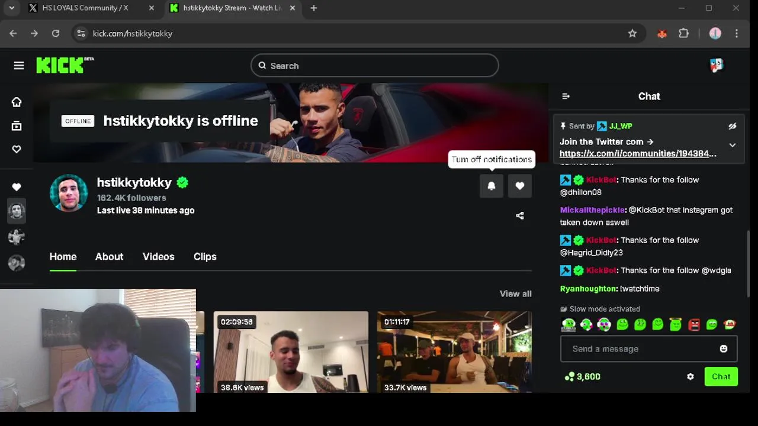Screen dimensions: 758x426
Task: Close the HS LOYALS Community tab
Action: tap(152, 8)
